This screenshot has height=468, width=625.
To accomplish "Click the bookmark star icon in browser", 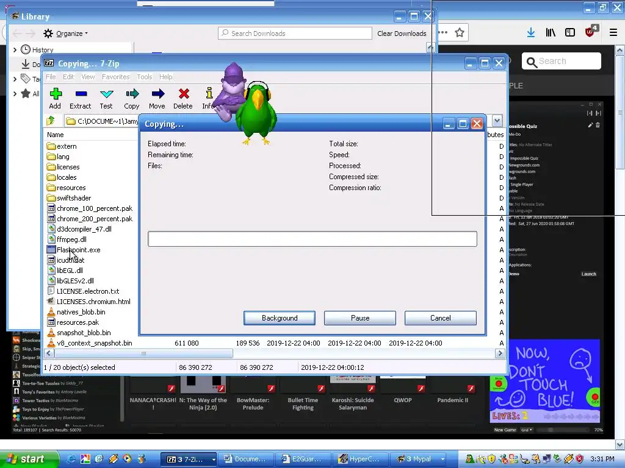I will 460,33.
